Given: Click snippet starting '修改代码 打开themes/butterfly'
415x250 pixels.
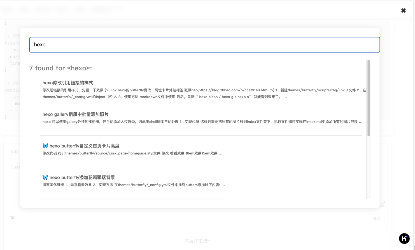Looking at the screenshot, I should point(132,153).
